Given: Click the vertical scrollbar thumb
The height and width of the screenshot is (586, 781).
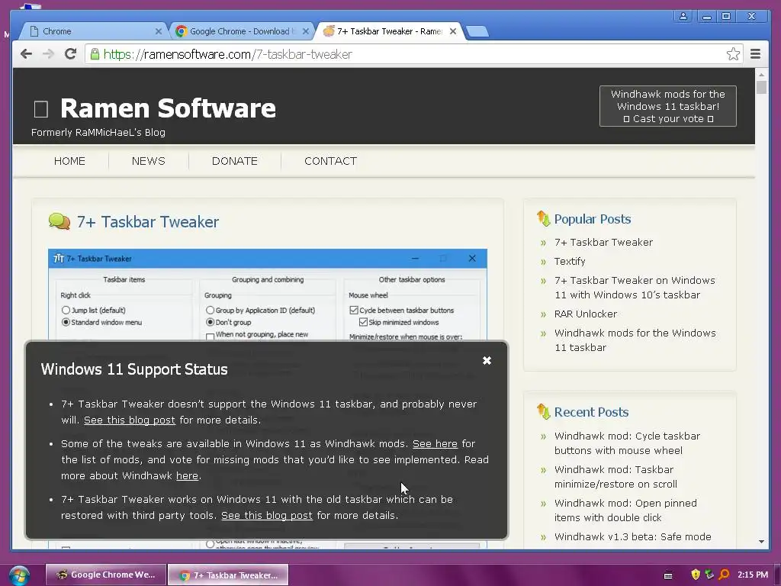Looking at the screenshot, I should (761, 87).
